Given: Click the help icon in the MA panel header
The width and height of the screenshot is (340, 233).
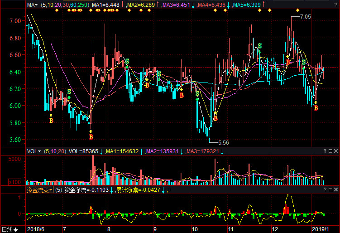Looking at the screenshot, I should pos(335,5).
